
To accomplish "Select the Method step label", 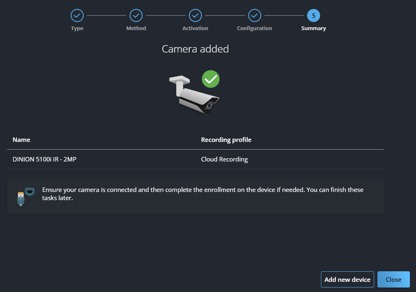I will 136,28.
